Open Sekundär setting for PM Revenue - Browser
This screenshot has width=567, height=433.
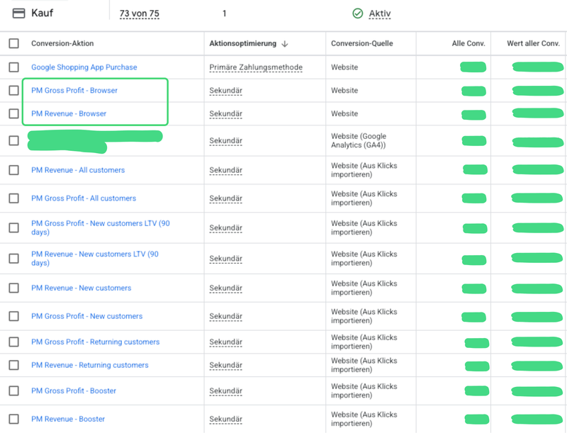[x=225, y=113]
